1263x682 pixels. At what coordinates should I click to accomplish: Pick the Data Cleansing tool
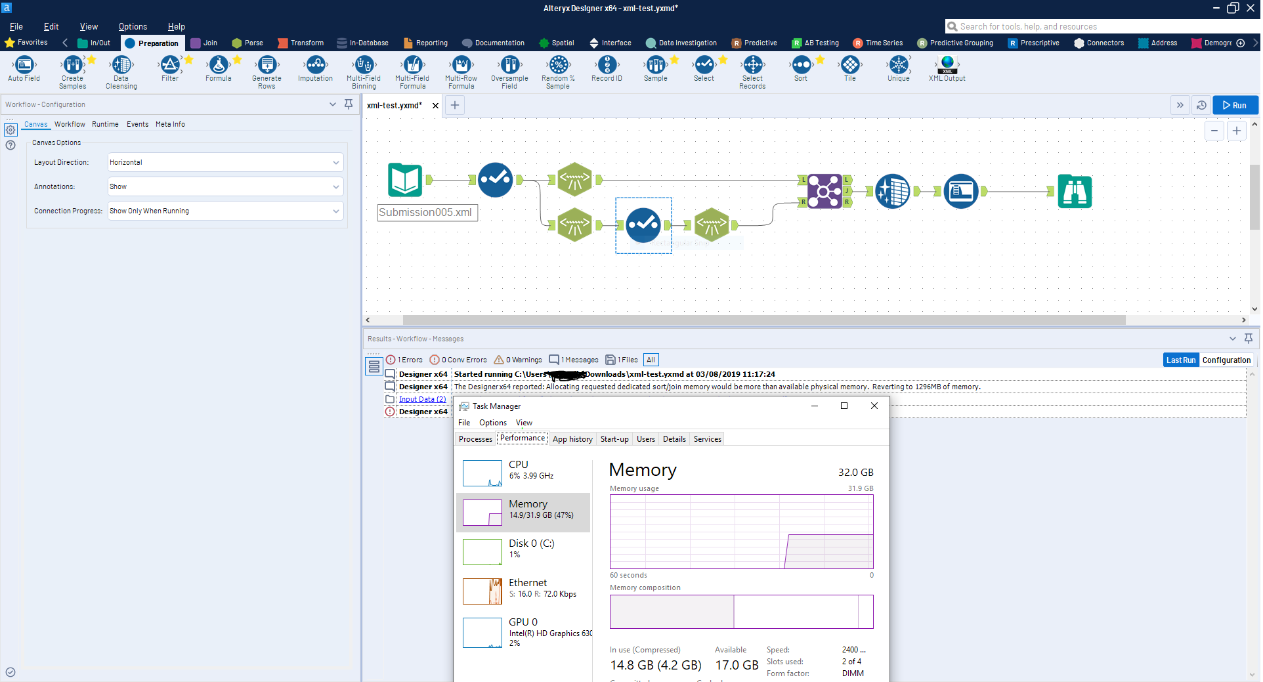pyautogui.click(x=121, y=69)
